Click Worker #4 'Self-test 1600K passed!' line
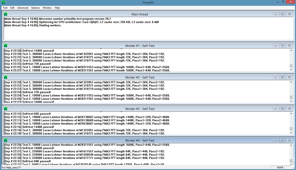 (x=29, y=148)
